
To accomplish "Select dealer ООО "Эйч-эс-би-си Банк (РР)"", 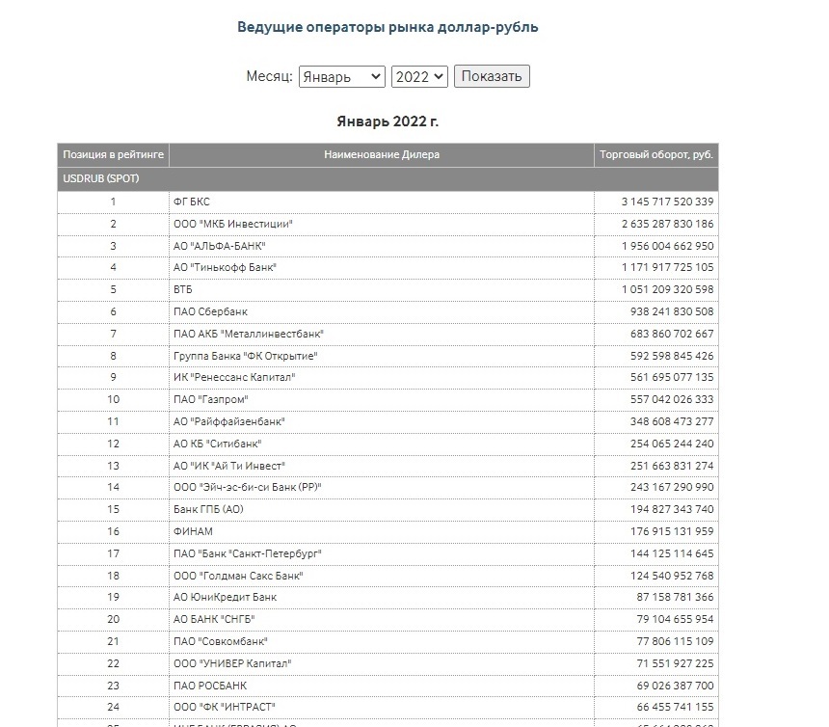I will click(248, 488).
